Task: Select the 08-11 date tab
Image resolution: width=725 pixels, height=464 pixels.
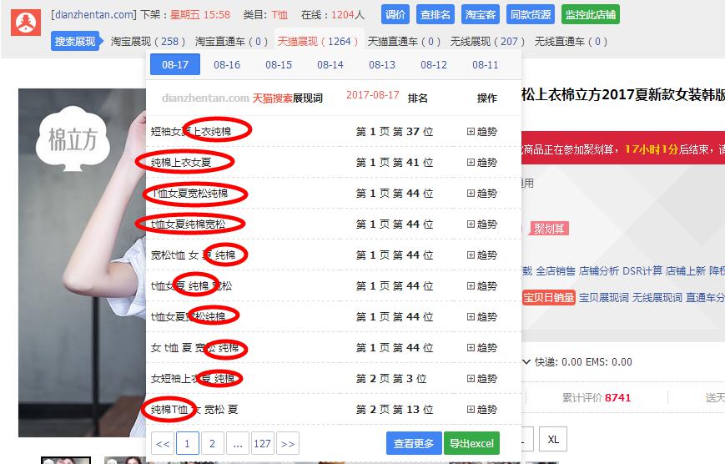Action: pos(485,65)
